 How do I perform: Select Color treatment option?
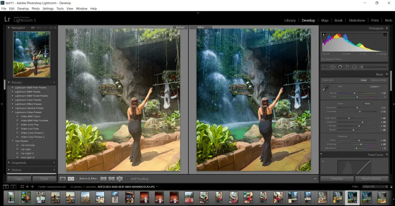[363, 80]
